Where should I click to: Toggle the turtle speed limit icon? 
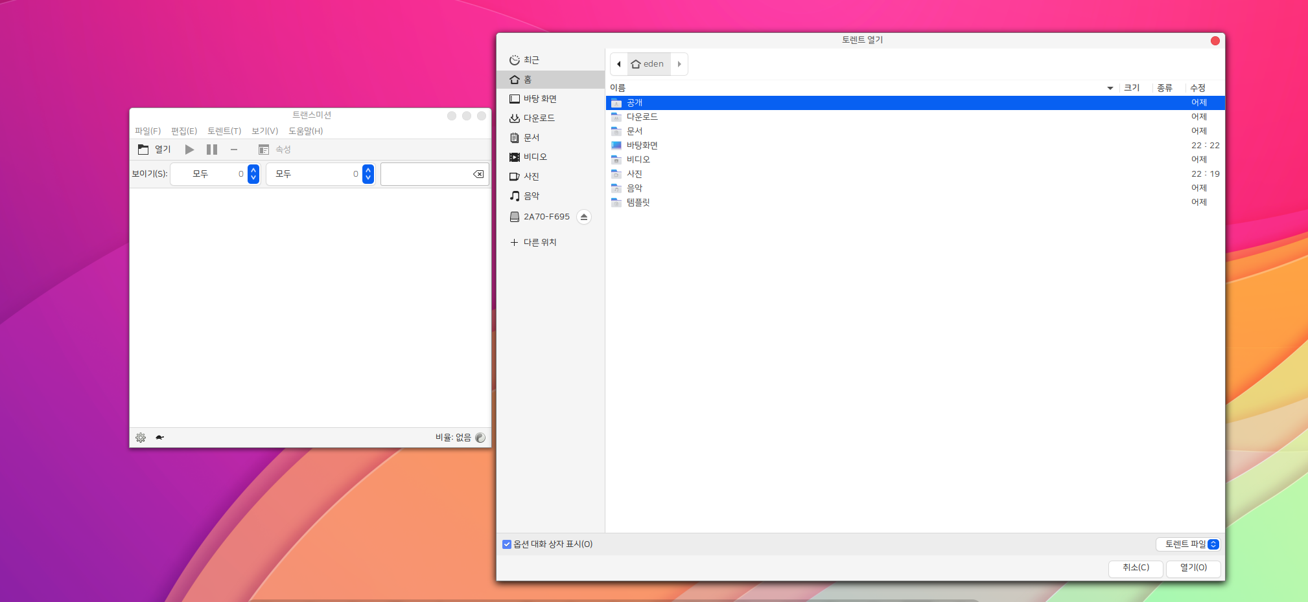coord(159,438)
